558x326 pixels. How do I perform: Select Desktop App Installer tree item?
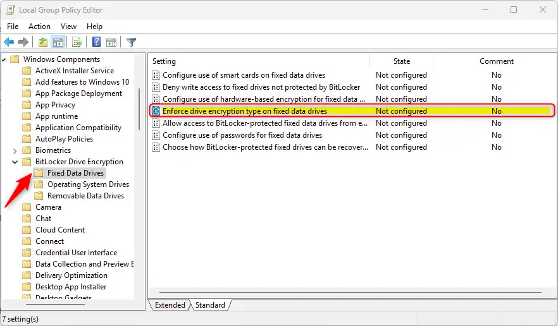[x=71, y=287]
